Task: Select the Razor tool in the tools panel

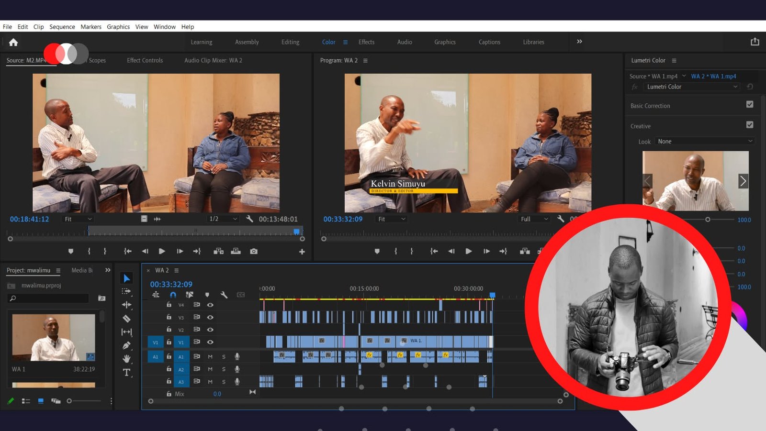Action: pyautogui.click(x=126, y=318)
